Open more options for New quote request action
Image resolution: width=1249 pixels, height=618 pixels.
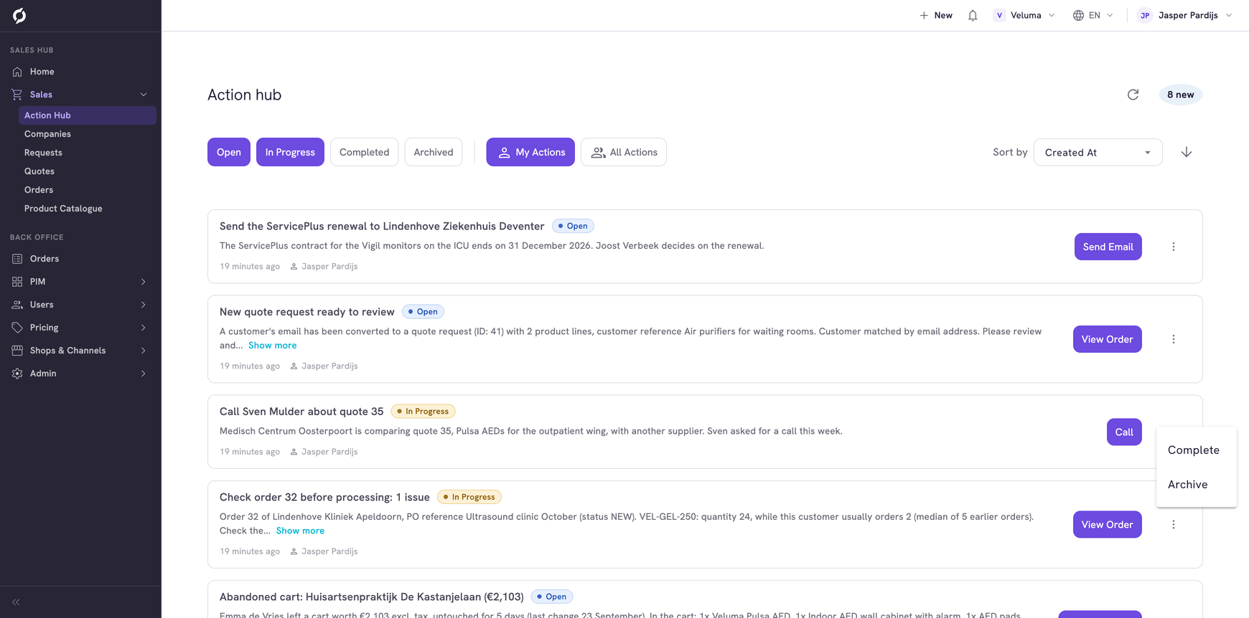tap(1174, 339)
